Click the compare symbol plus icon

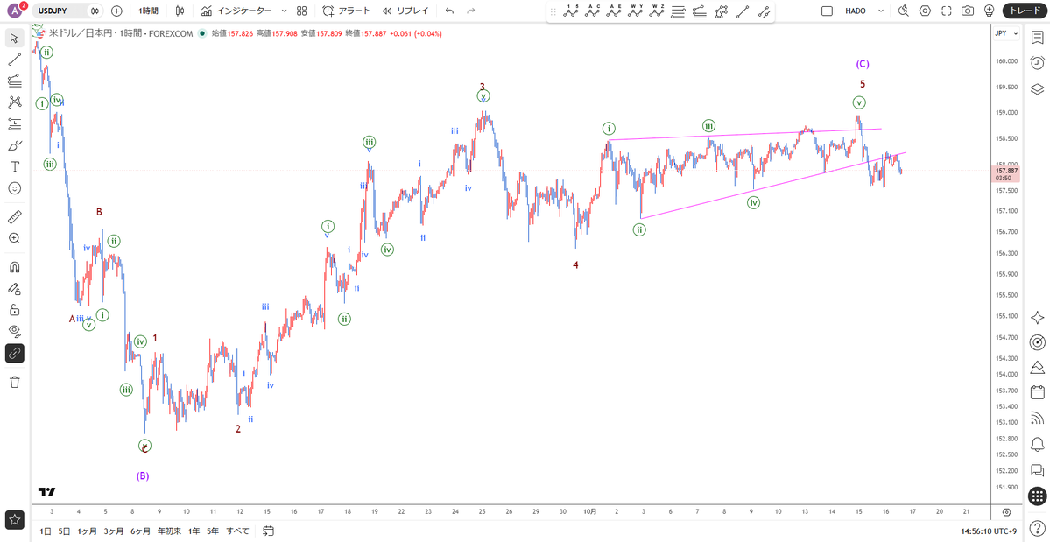116,11
